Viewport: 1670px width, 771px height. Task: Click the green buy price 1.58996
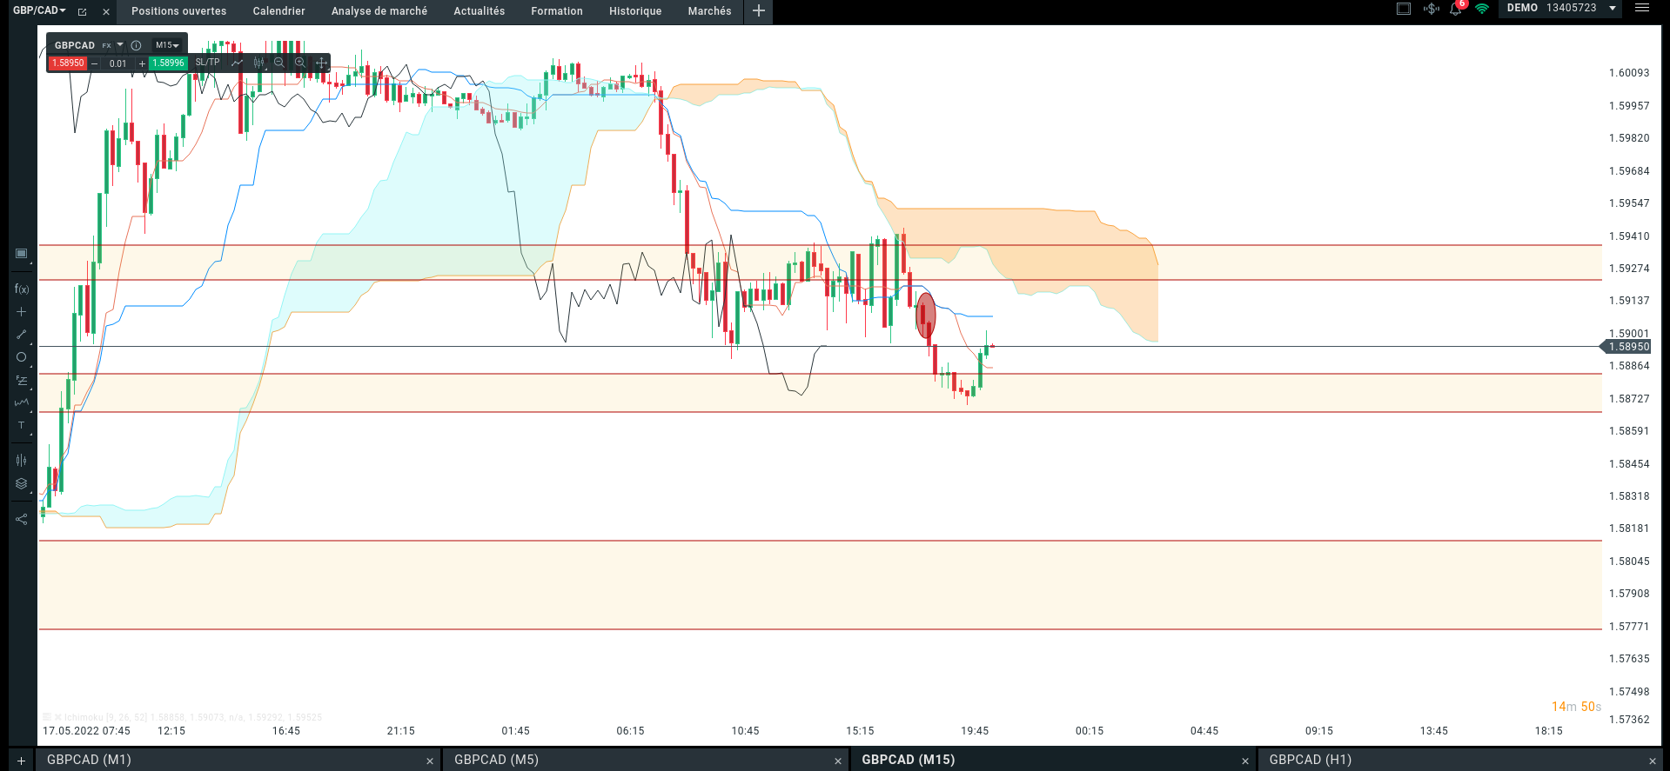point(169,63)
